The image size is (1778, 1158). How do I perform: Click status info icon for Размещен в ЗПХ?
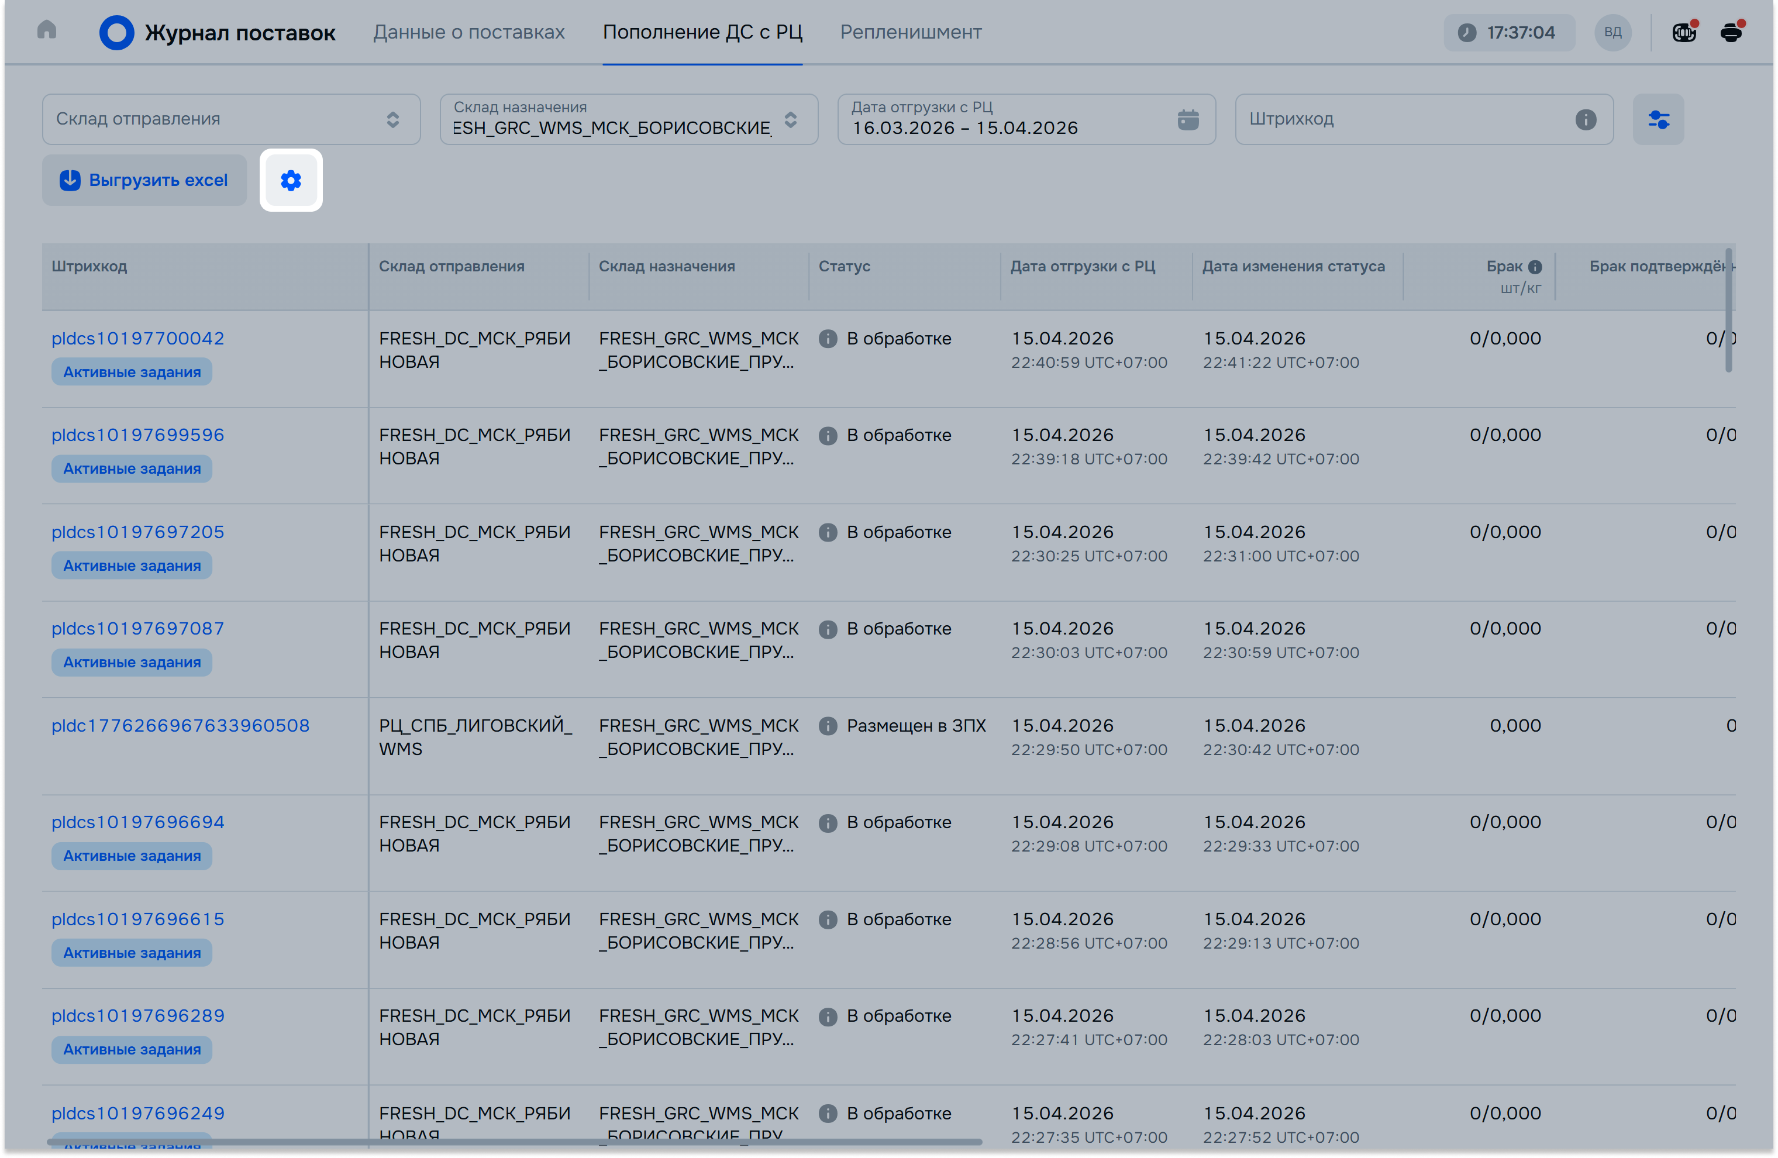(x=828, y=726)
